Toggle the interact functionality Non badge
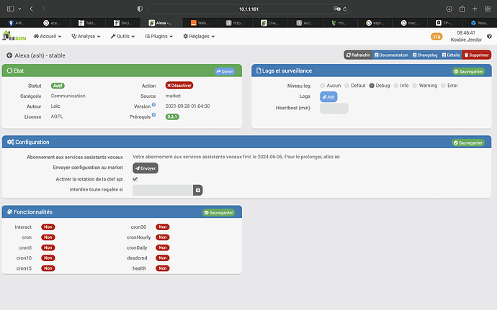This screenshot has width=497, height=310. coord(48,227)
